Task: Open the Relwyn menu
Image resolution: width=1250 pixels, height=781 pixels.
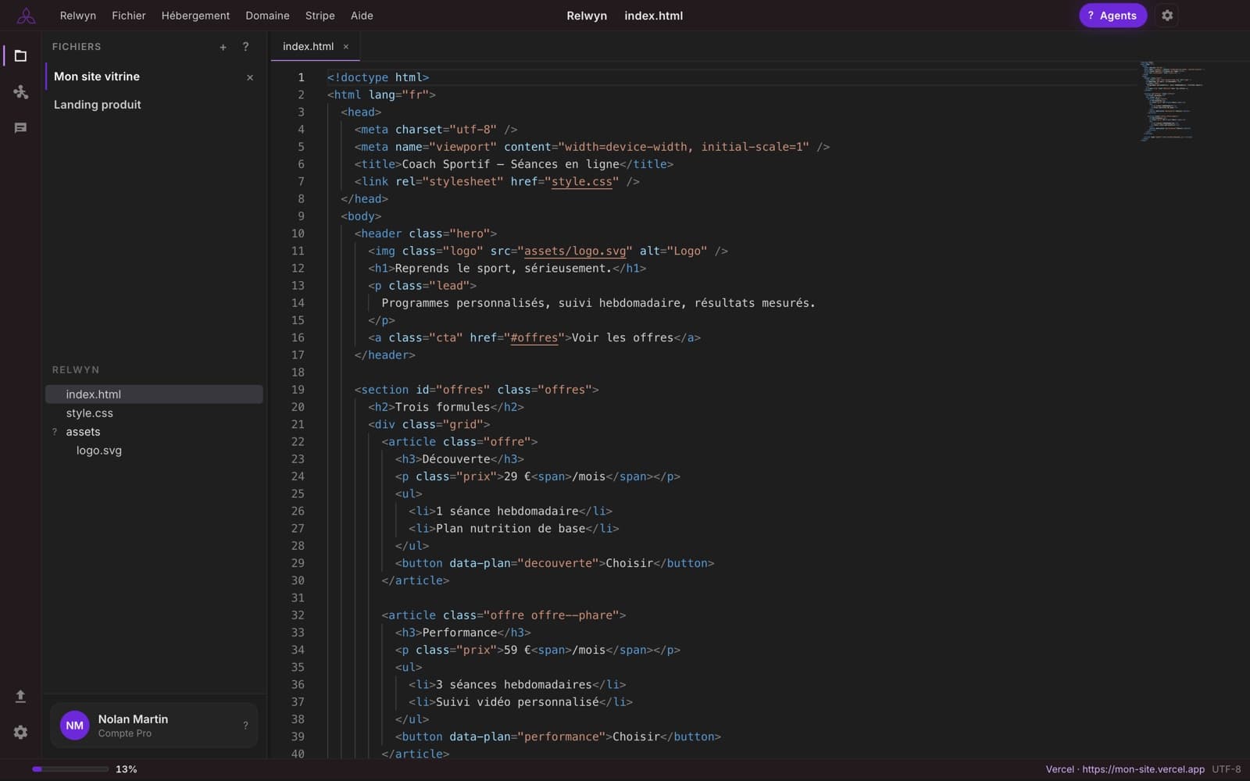Action: [x=78, y=16]
